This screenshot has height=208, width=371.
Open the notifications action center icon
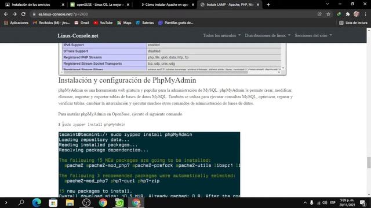pyautogui.click(x=363, y=203)
